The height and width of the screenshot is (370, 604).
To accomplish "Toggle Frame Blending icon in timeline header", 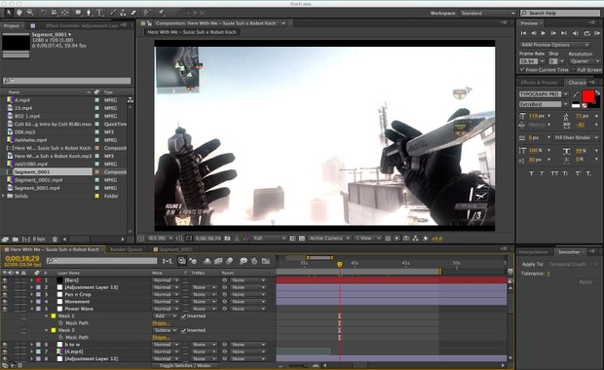I will pos(218,261).
